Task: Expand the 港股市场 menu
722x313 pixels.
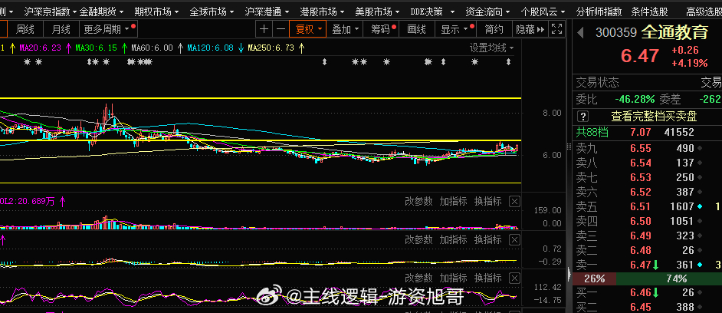Action: click(x=322, y=11)
